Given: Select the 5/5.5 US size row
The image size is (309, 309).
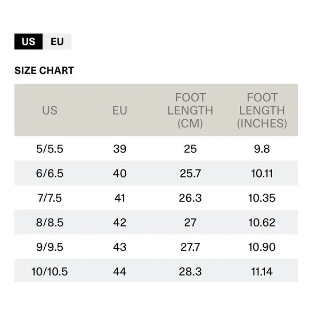Looking at the screenshot, I should coord(156,149).
